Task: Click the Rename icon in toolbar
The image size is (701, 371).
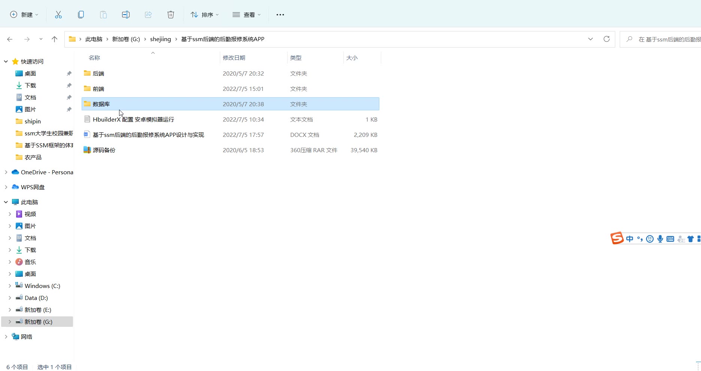Action: [125, 15]
